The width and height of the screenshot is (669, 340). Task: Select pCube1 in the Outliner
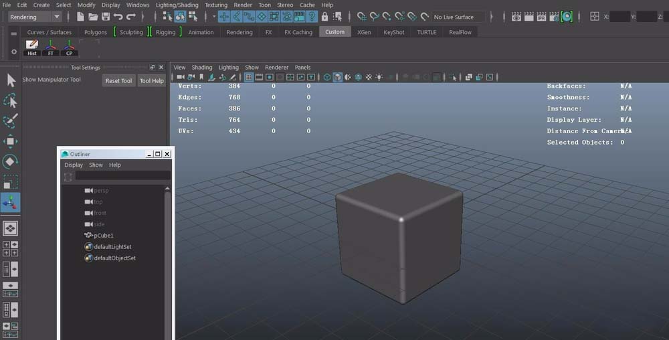(103, 236)
